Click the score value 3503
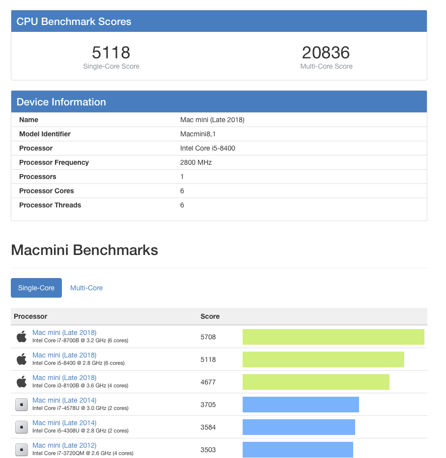The image size is (446, 458). (x=208, y=450)
